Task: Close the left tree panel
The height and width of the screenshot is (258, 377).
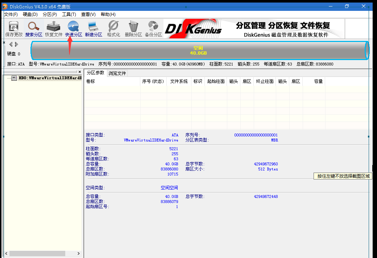Action: (x=80, y=72)
